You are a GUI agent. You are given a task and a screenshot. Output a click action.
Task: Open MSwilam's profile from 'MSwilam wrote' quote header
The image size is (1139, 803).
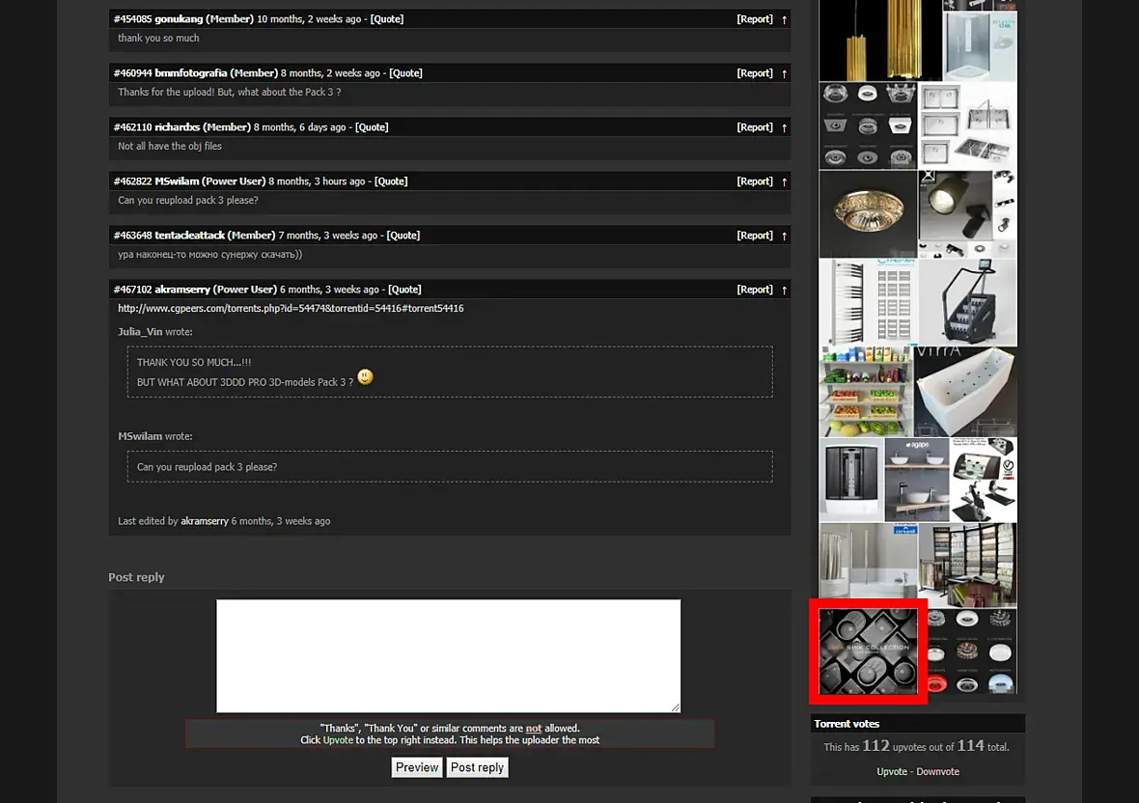[x=140, y=436]
